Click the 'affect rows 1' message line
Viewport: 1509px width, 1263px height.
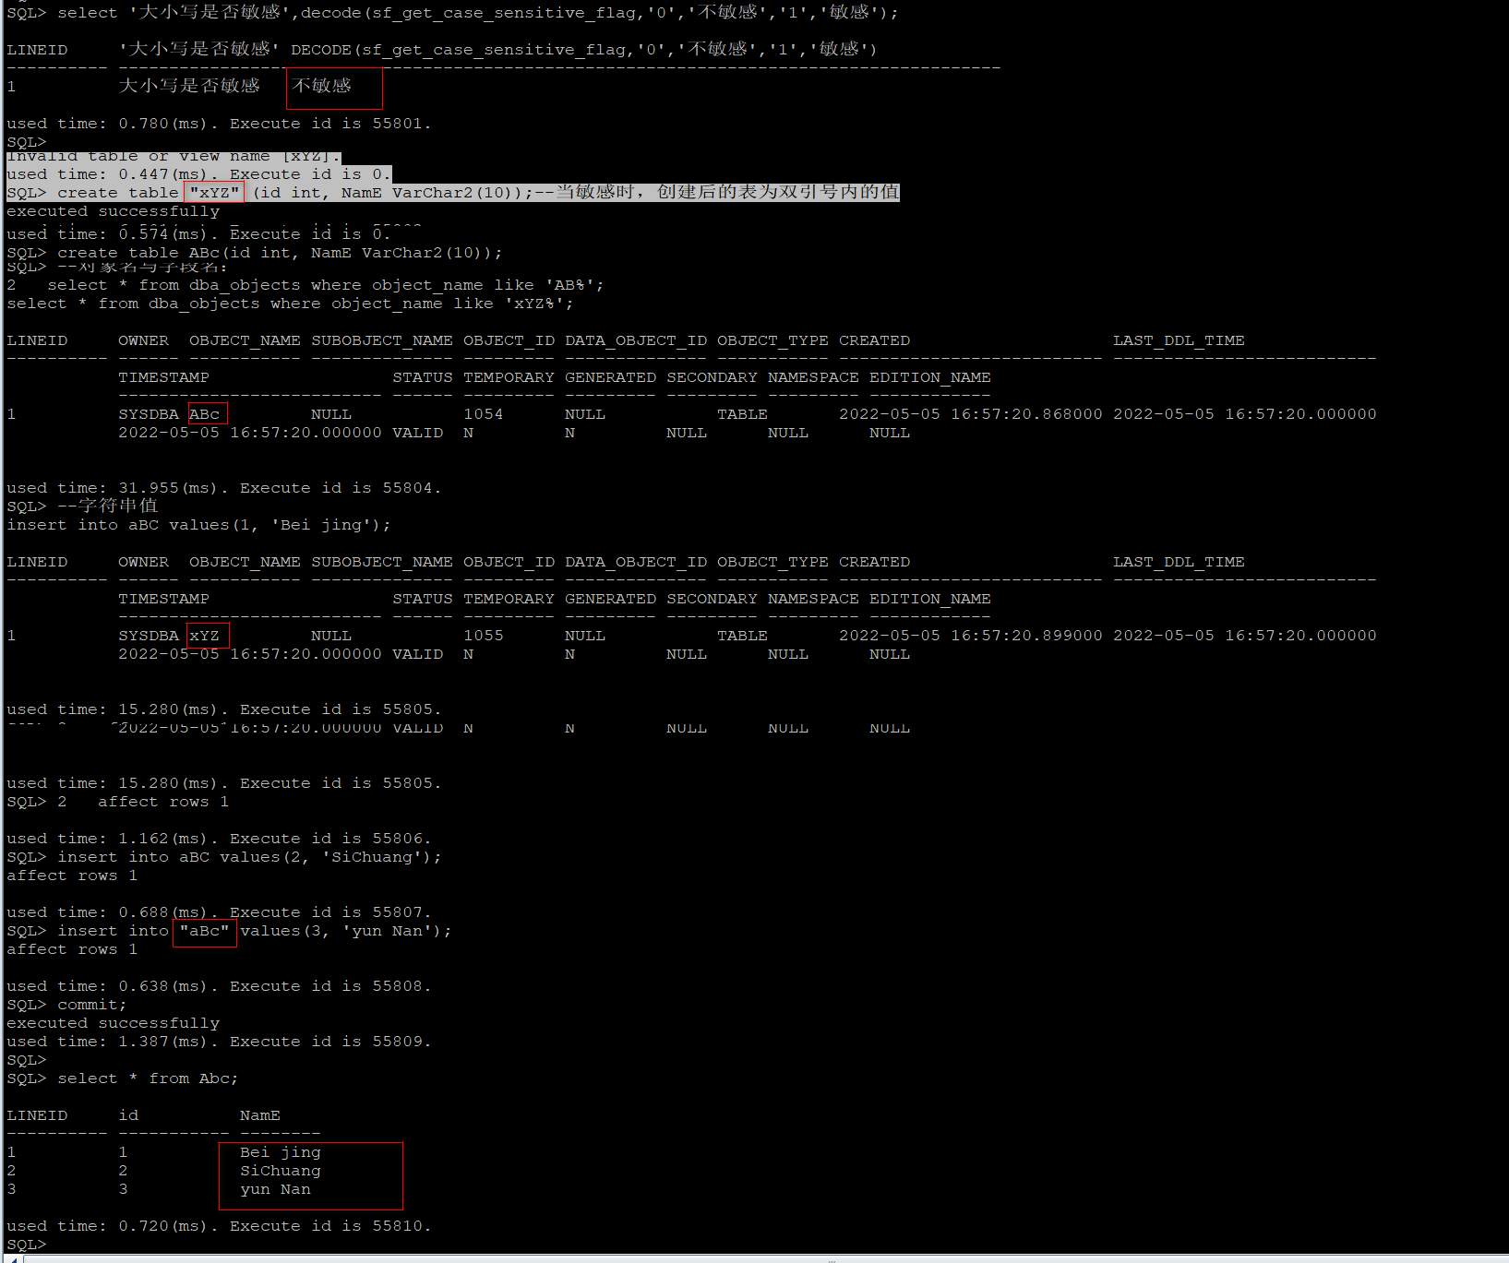point(71,875)
